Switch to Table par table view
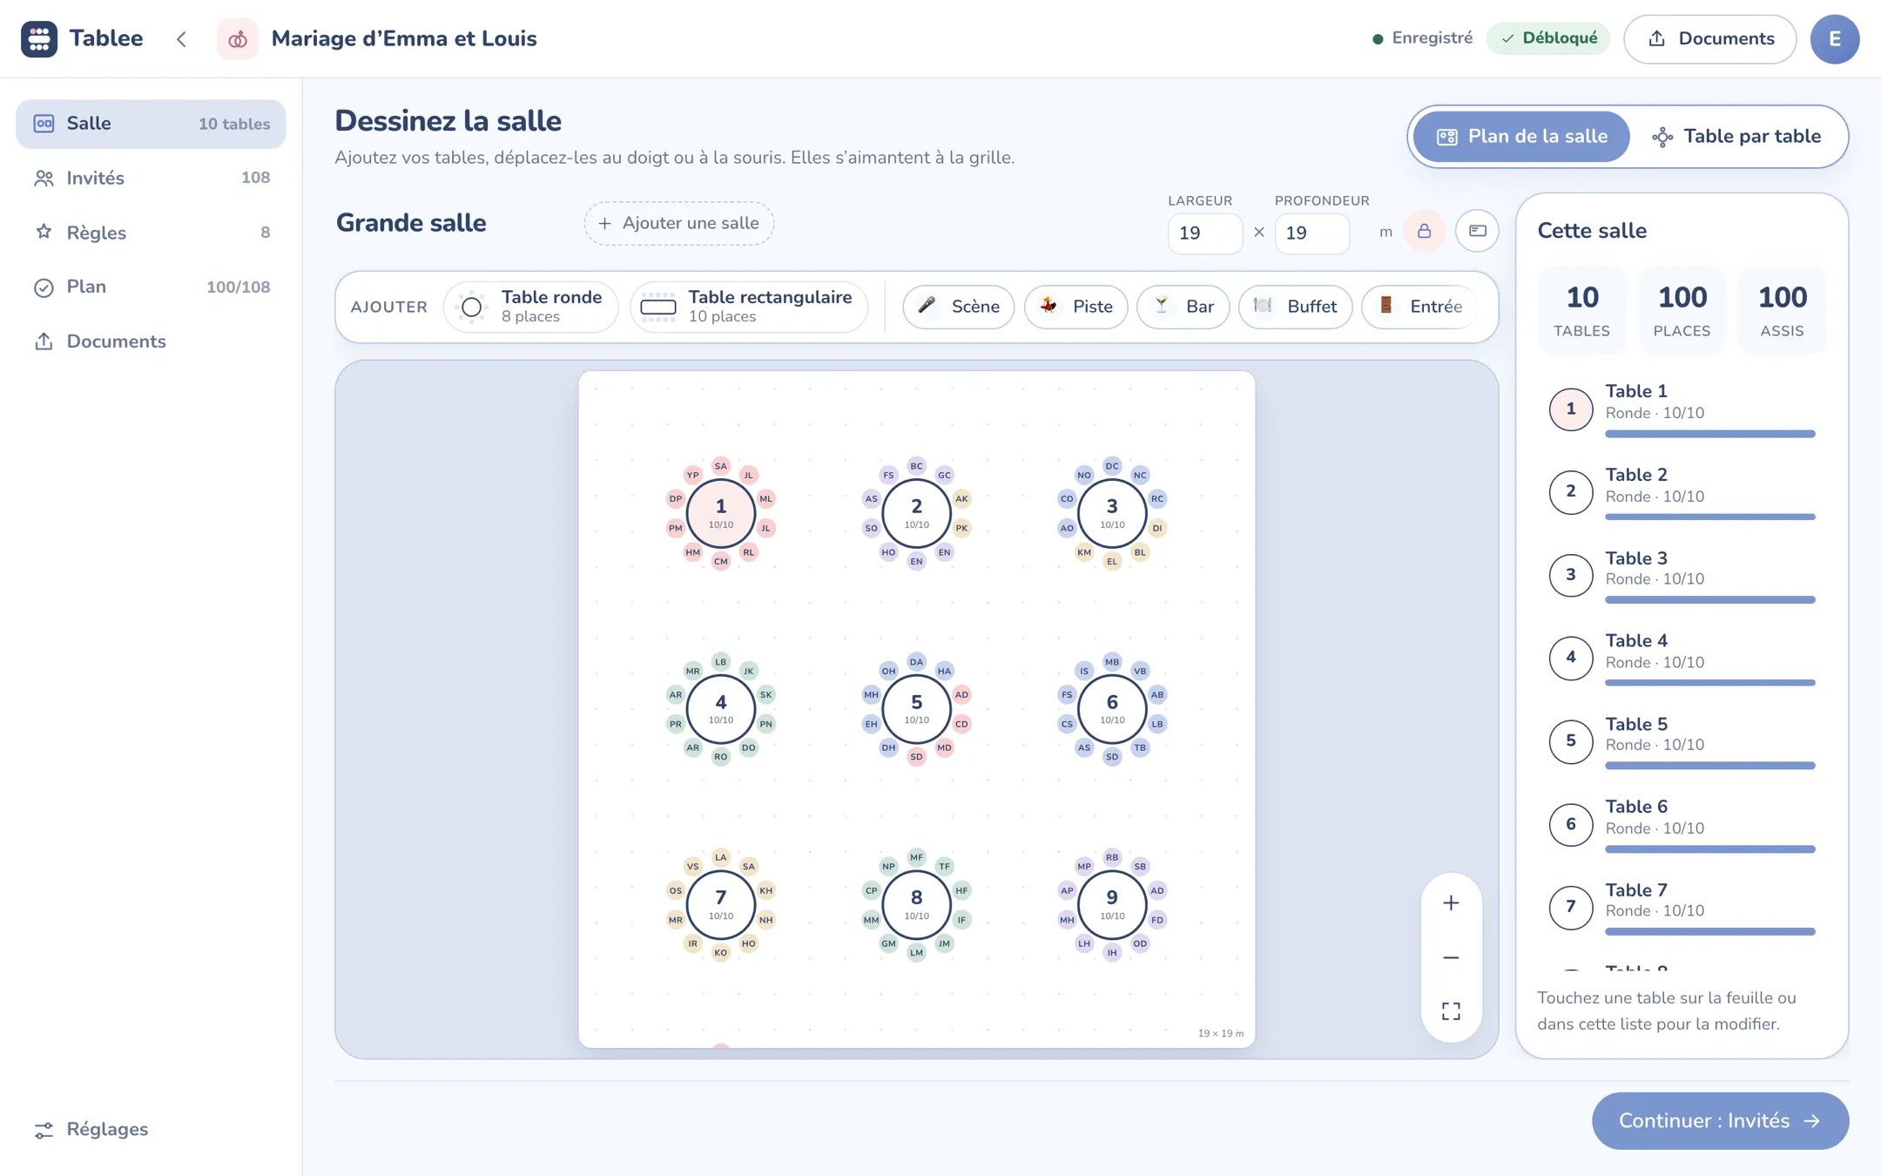This screenshot has height=1176, width=1881. click(1736, 137)
